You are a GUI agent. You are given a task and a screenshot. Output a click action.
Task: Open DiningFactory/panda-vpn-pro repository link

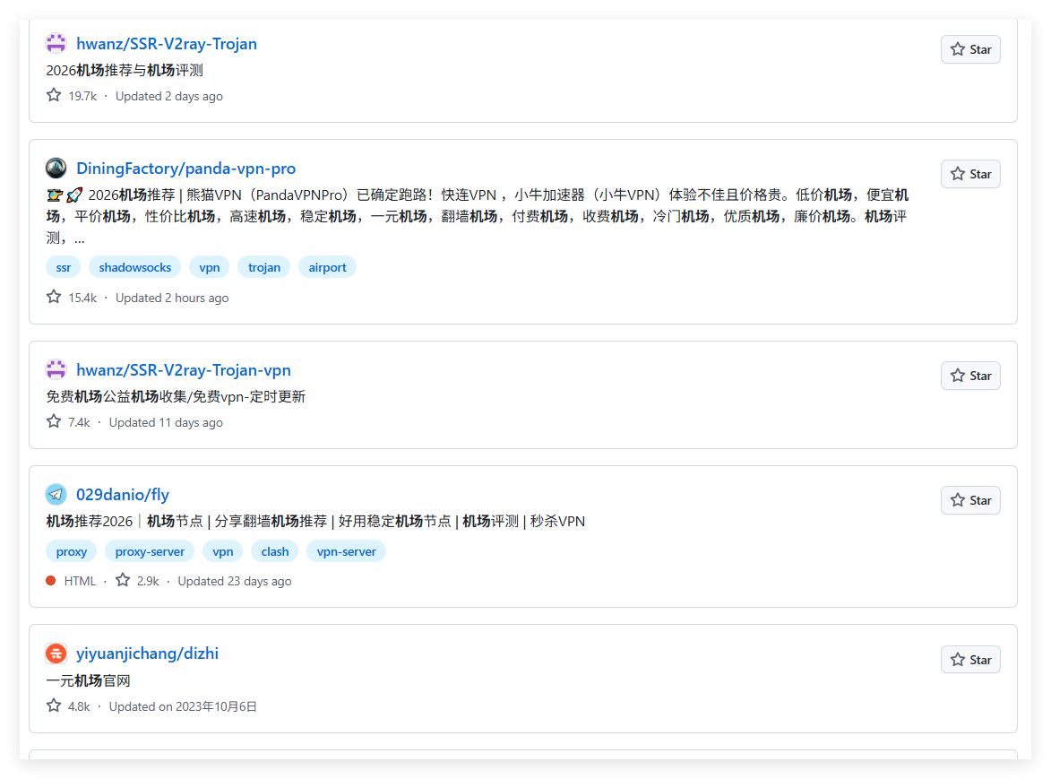(x=185, y=169)
